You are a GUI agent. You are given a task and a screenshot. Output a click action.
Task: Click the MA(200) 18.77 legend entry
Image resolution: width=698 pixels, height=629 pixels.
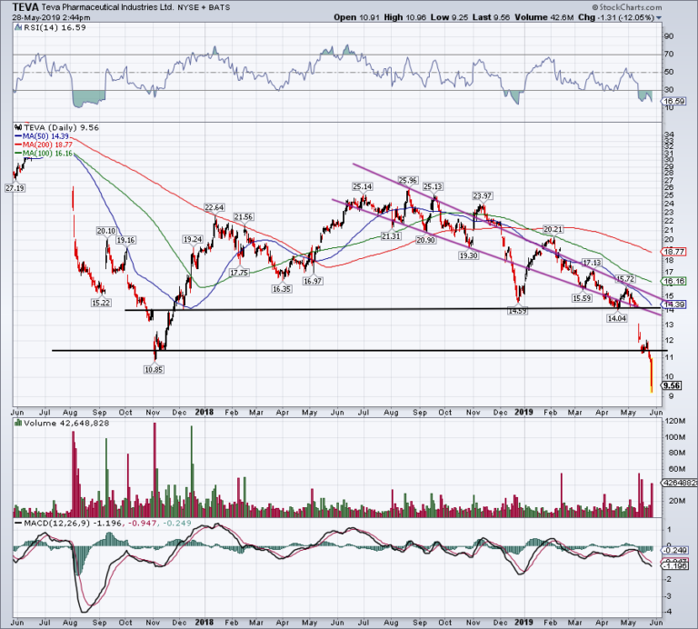[44, 145]
